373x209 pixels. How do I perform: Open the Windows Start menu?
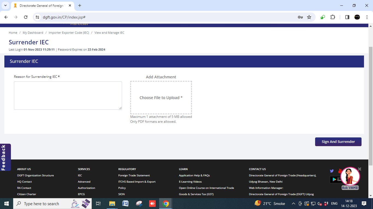tap(6, 204)
